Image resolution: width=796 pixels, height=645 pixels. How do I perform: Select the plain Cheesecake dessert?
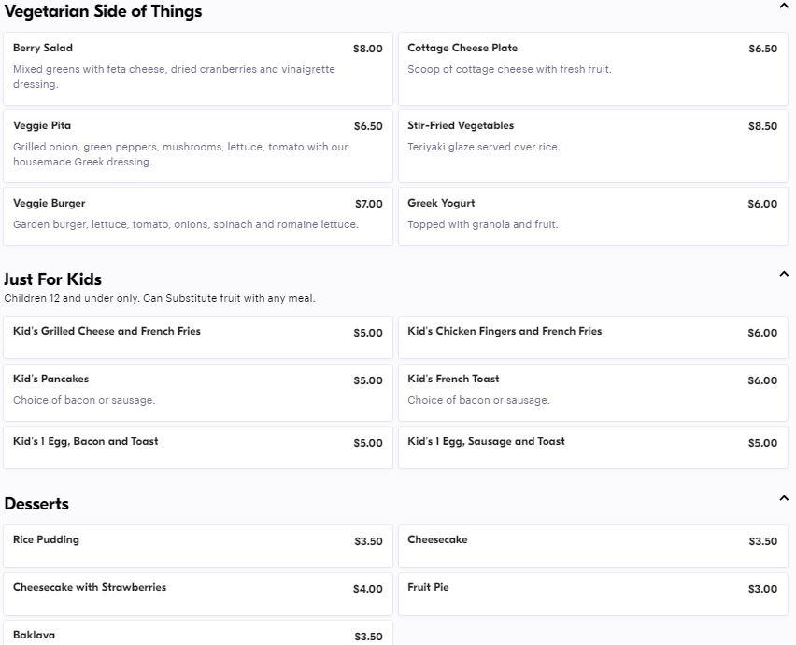(592, 545)
